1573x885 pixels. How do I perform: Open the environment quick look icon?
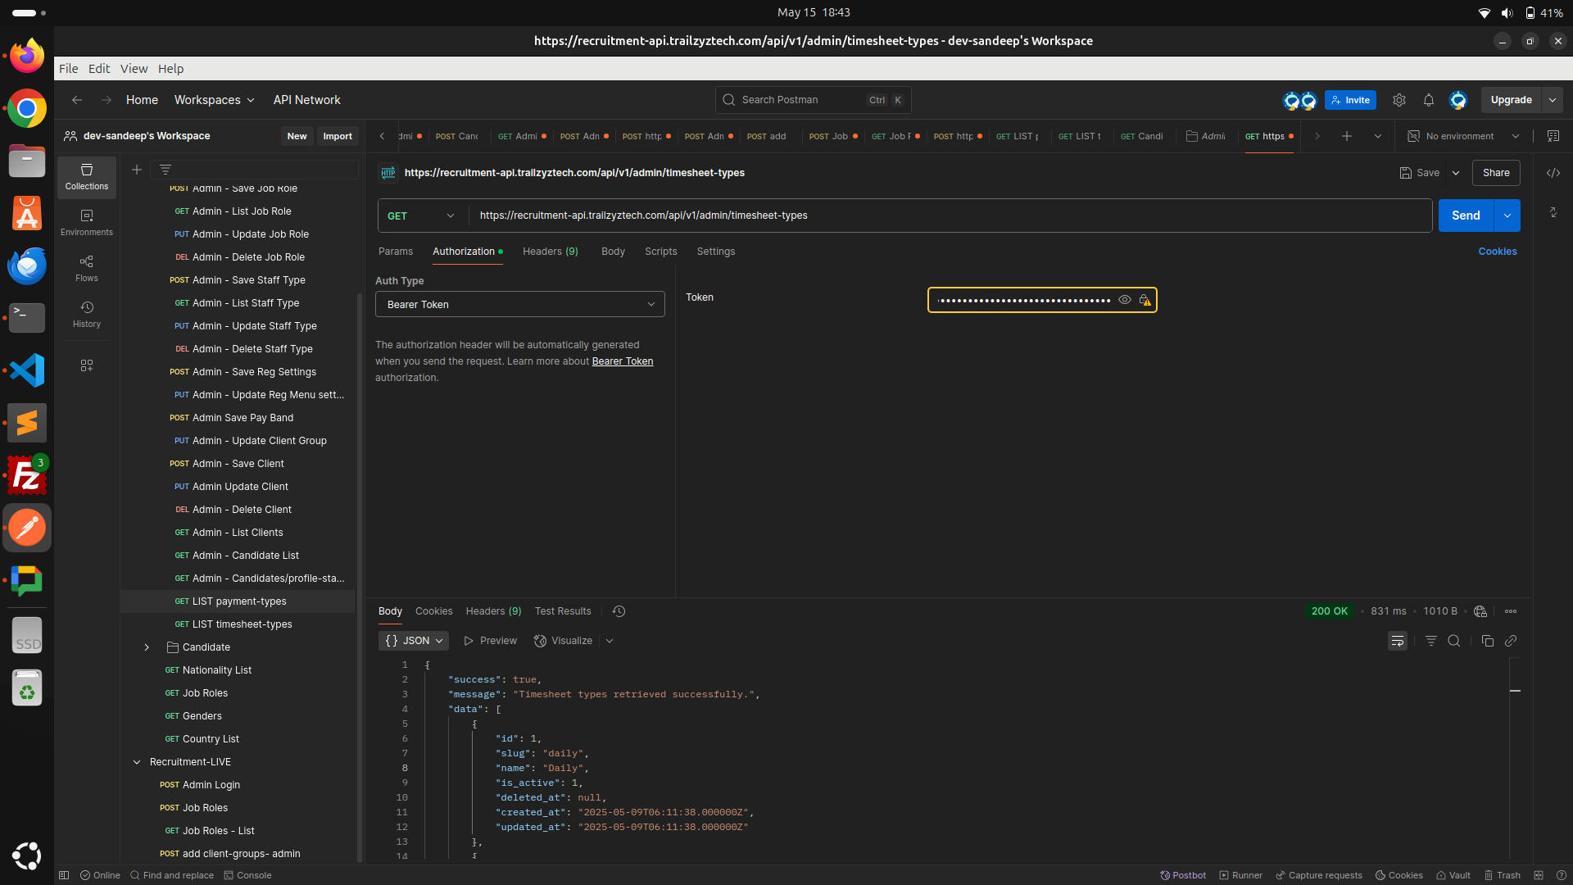click(1553, 136)
